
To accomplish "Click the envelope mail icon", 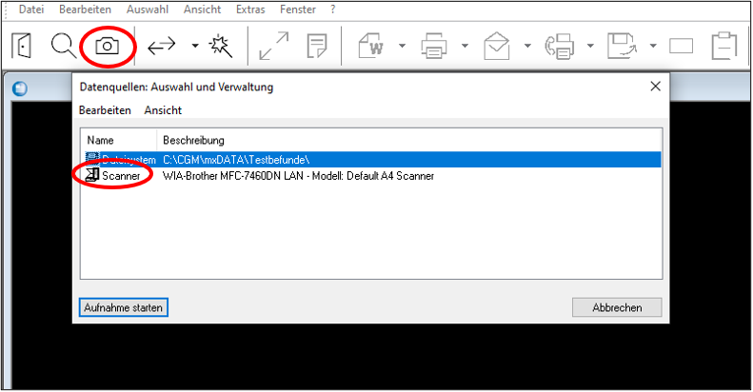I will [x=497, y=46].
